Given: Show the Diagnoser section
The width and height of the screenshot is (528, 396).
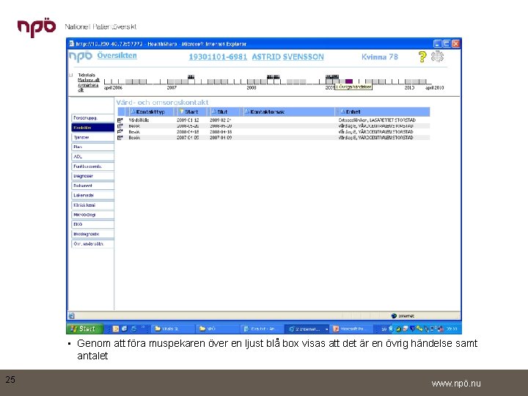Looking at the screenshot, I should (92, 176).
